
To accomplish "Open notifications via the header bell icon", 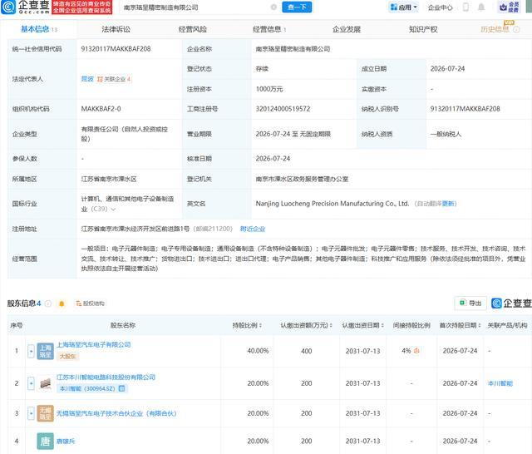I will pyautogui.click(x=481, y=7).
